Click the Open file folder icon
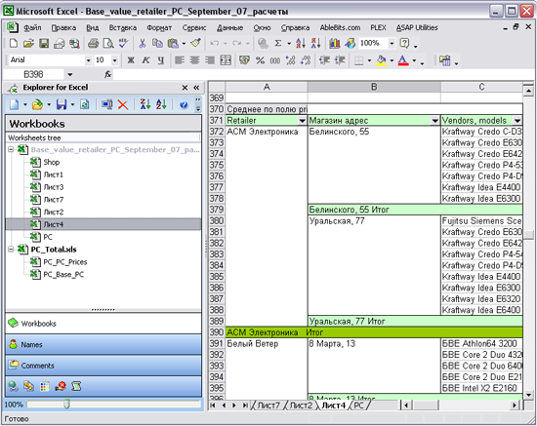Viewport: 537px width, 426px height. pos(28,44)
